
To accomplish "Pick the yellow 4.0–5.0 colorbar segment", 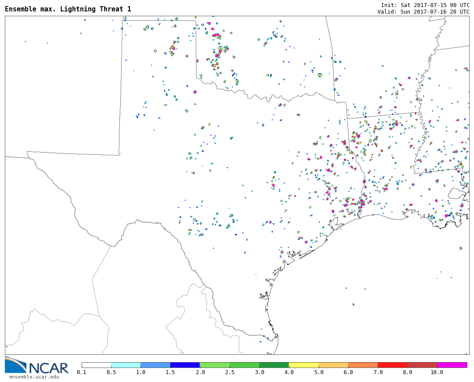I will point(304,365).
